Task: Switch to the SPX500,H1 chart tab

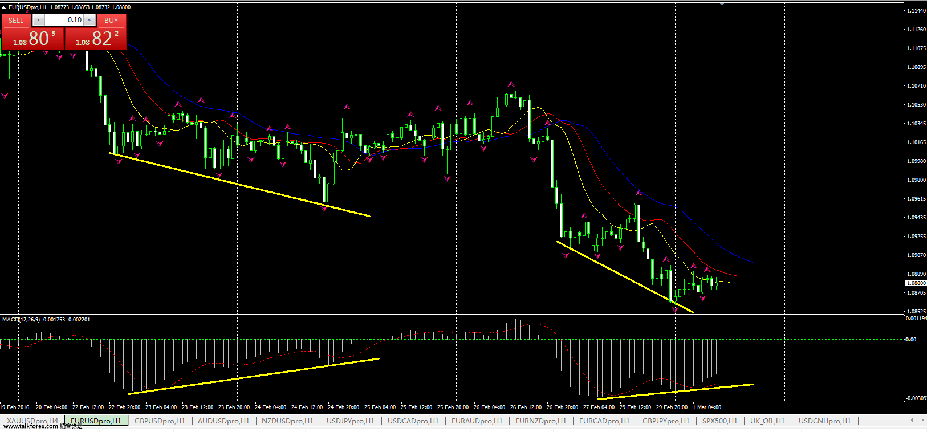Action: pyautogui.click(x=719, y=421)
